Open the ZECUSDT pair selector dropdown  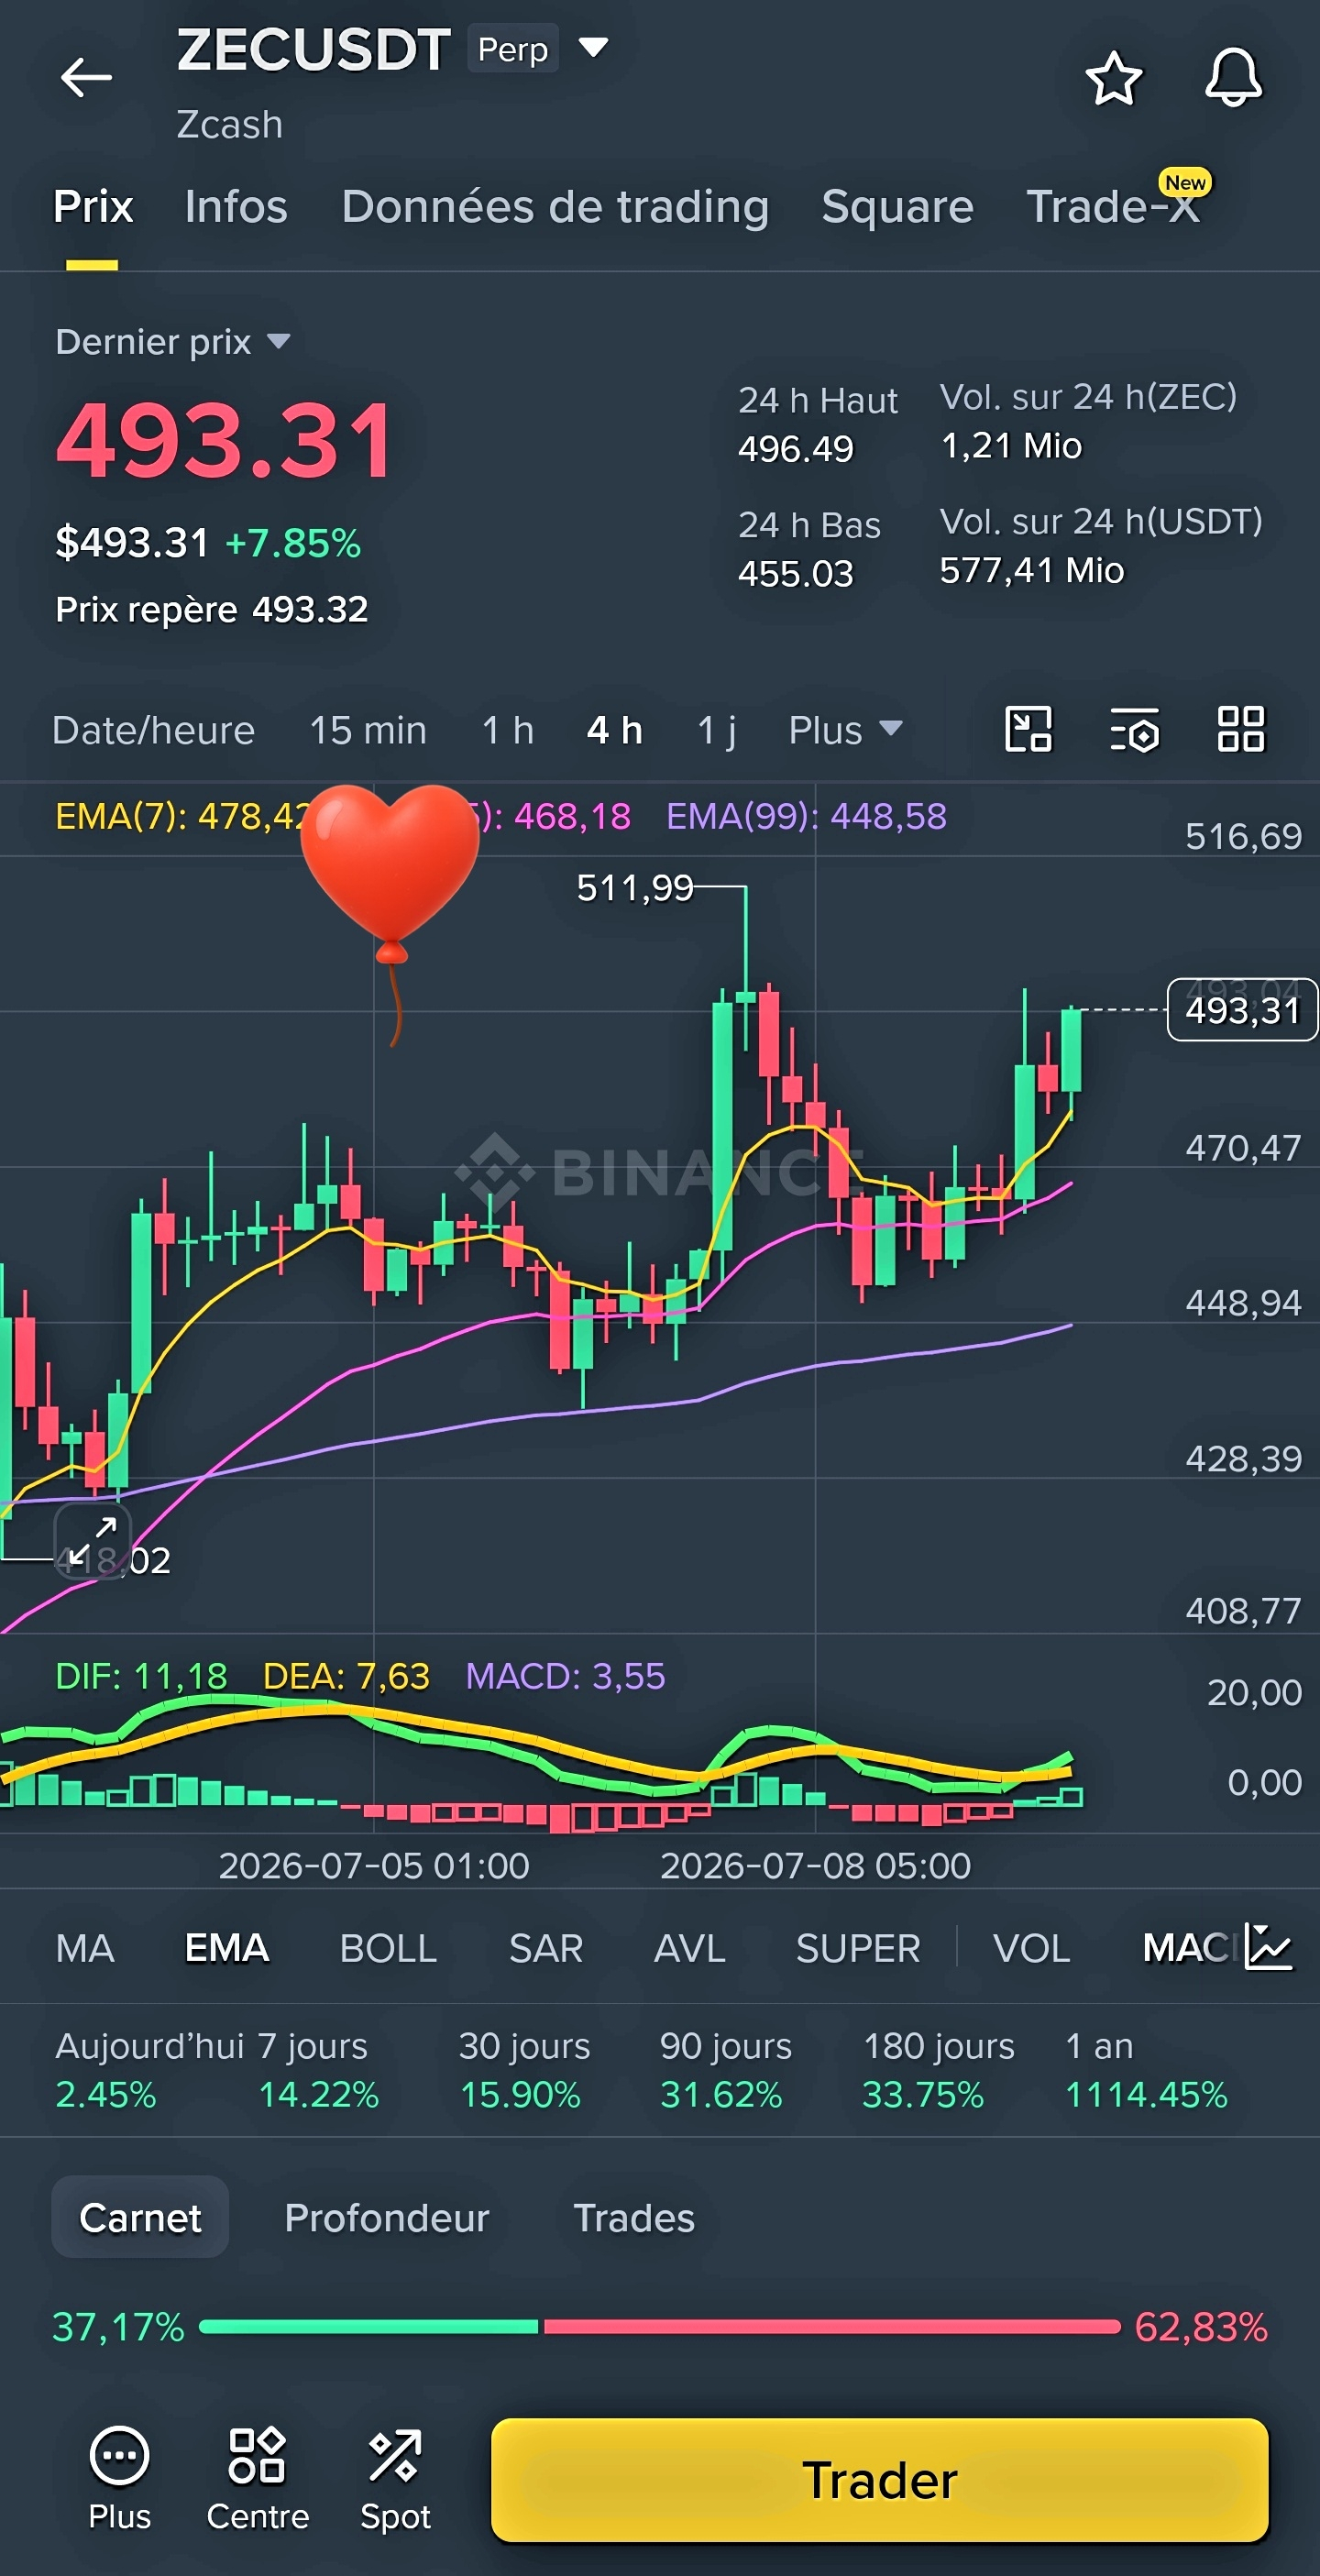[x=594, y=47]
